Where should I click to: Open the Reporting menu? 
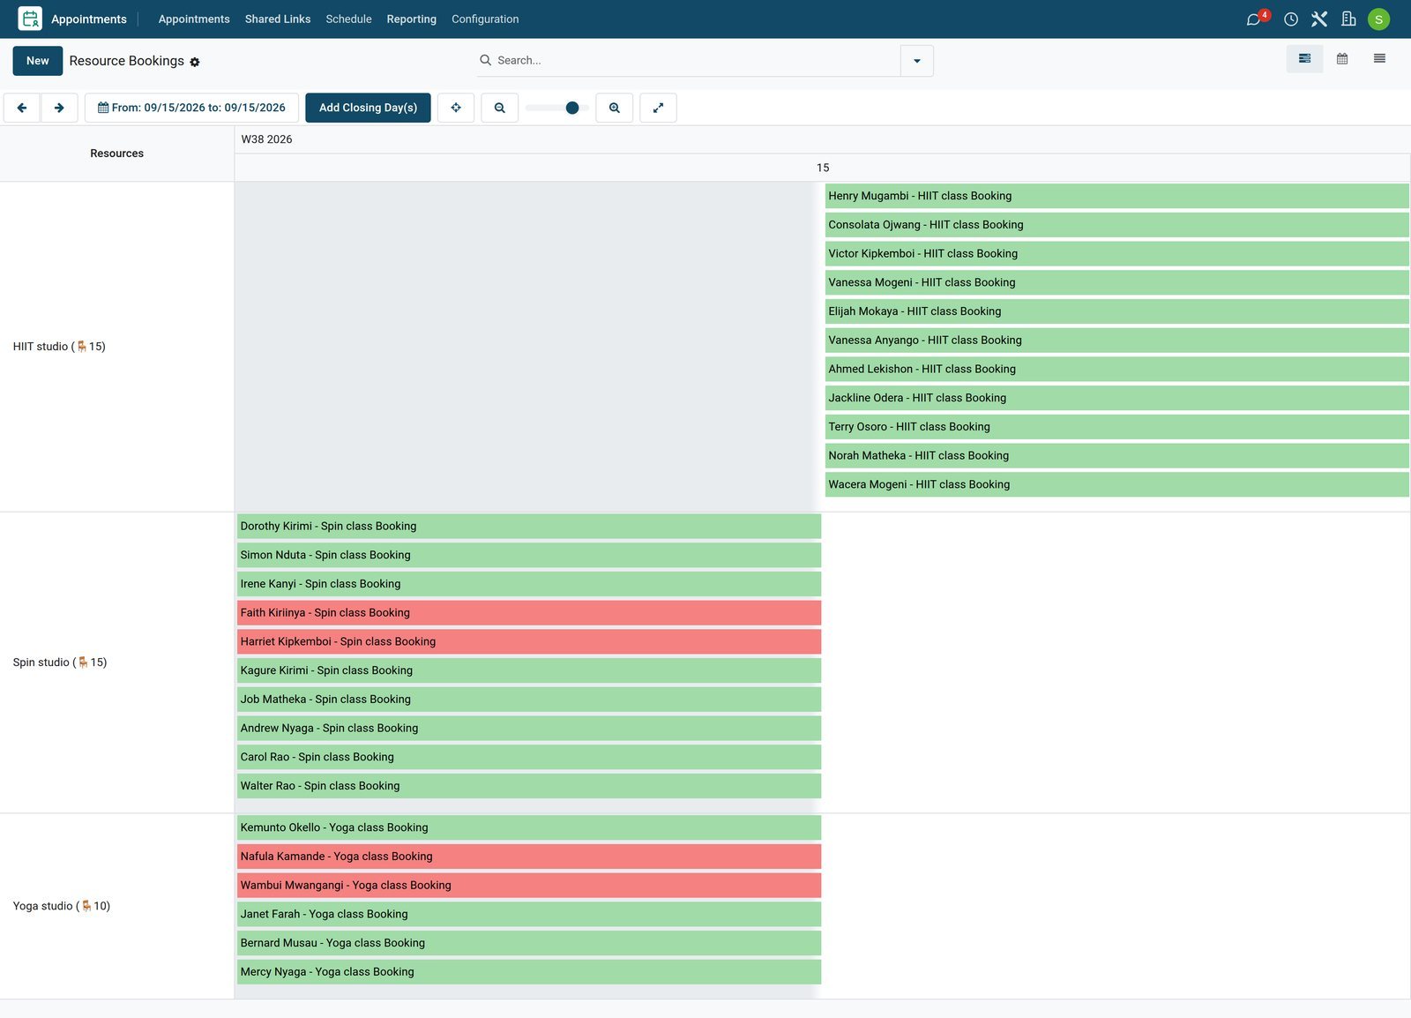pyautogui.click(x=411, y=19)
